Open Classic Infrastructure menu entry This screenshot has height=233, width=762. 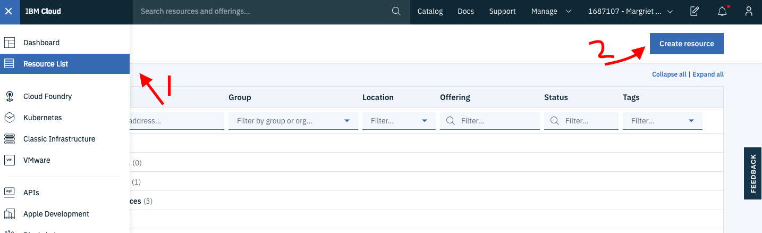65,139
